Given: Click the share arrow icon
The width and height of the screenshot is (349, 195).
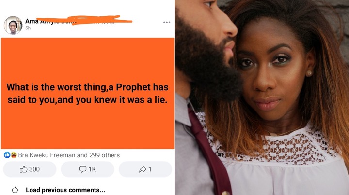Looking at the screenshot, I should (143, 169).
